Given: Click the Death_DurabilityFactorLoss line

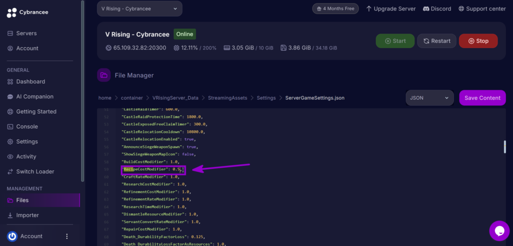Looking at the screenshot, I should [x=164, y=237].
